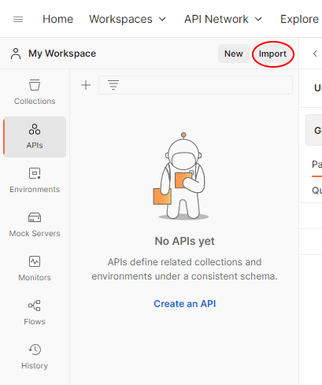Viewport: 322px width, 385px height.
Task: Open the Explore menu item
Action: pos(299,19)
